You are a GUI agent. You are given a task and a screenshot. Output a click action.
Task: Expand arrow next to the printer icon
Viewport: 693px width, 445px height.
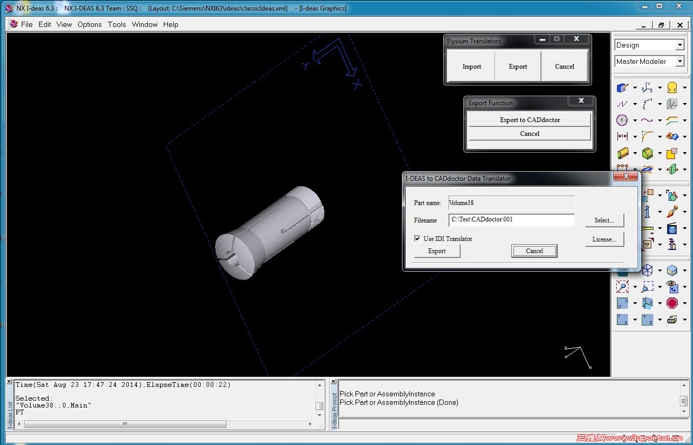point(685,320)
